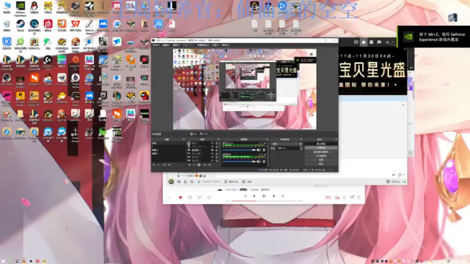Click the 开始录制 button in OBS controls

(x=321, y=148)
